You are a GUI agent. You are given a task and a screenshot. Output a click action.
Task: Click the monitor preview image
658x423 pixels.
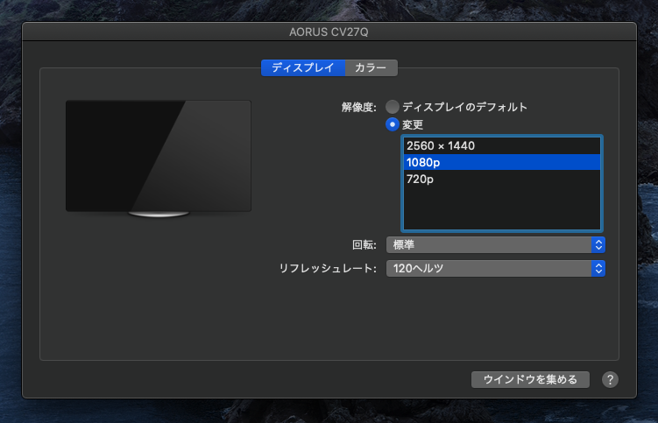point(159,159)
